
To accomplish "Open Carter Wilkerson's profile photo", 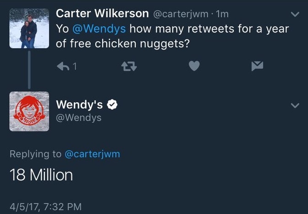I will tap(29, 28).
